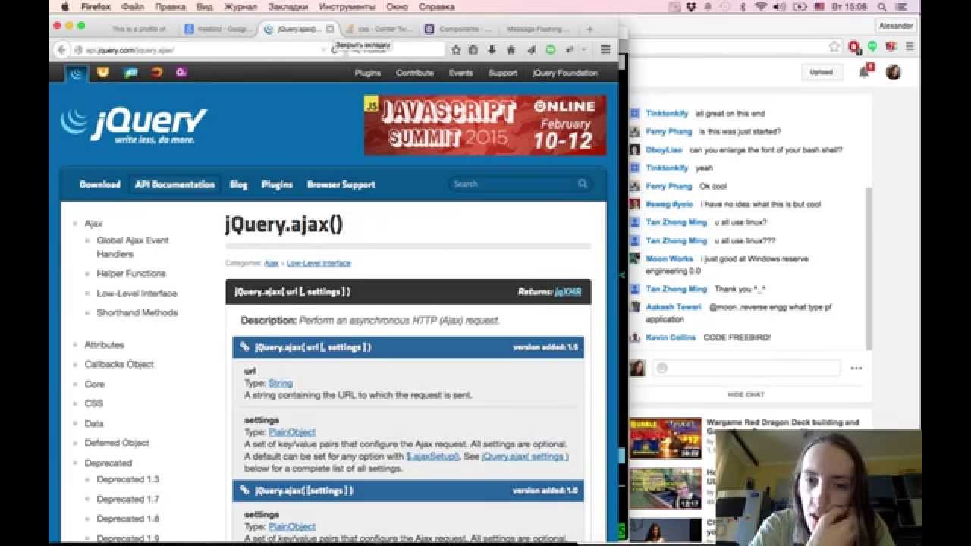
Task: Click the Sizzle project icon
Action: (156, 73)
